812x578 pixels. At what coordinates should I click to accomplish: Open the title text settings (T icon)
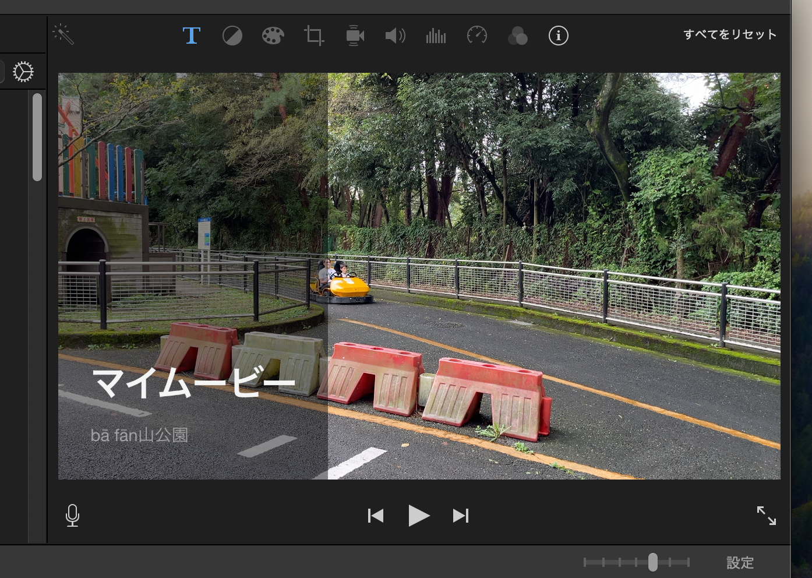191,36
